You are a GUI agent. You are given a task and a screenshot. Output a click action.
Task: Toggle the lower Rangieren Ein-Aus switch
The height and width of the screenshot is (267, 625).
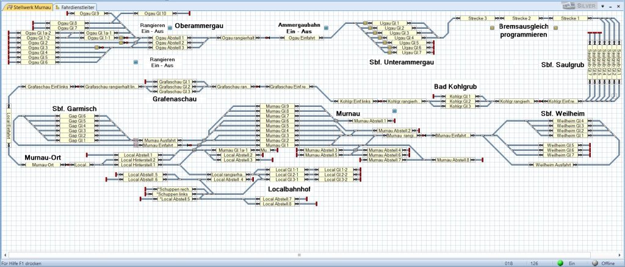pos(135,62)
